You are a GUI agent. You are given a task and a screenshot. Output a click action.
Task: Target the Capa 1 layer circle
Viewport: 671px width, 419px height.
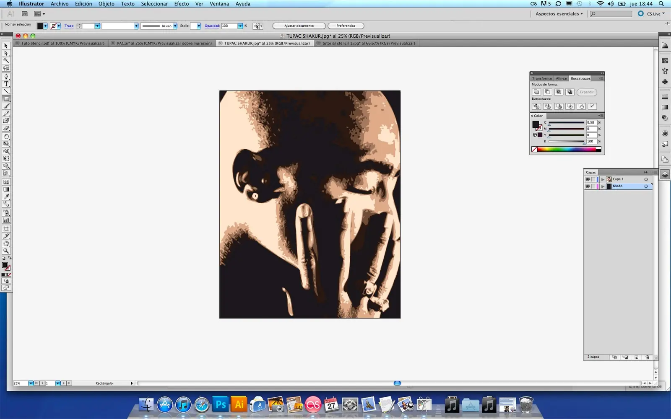pos(646,179)
